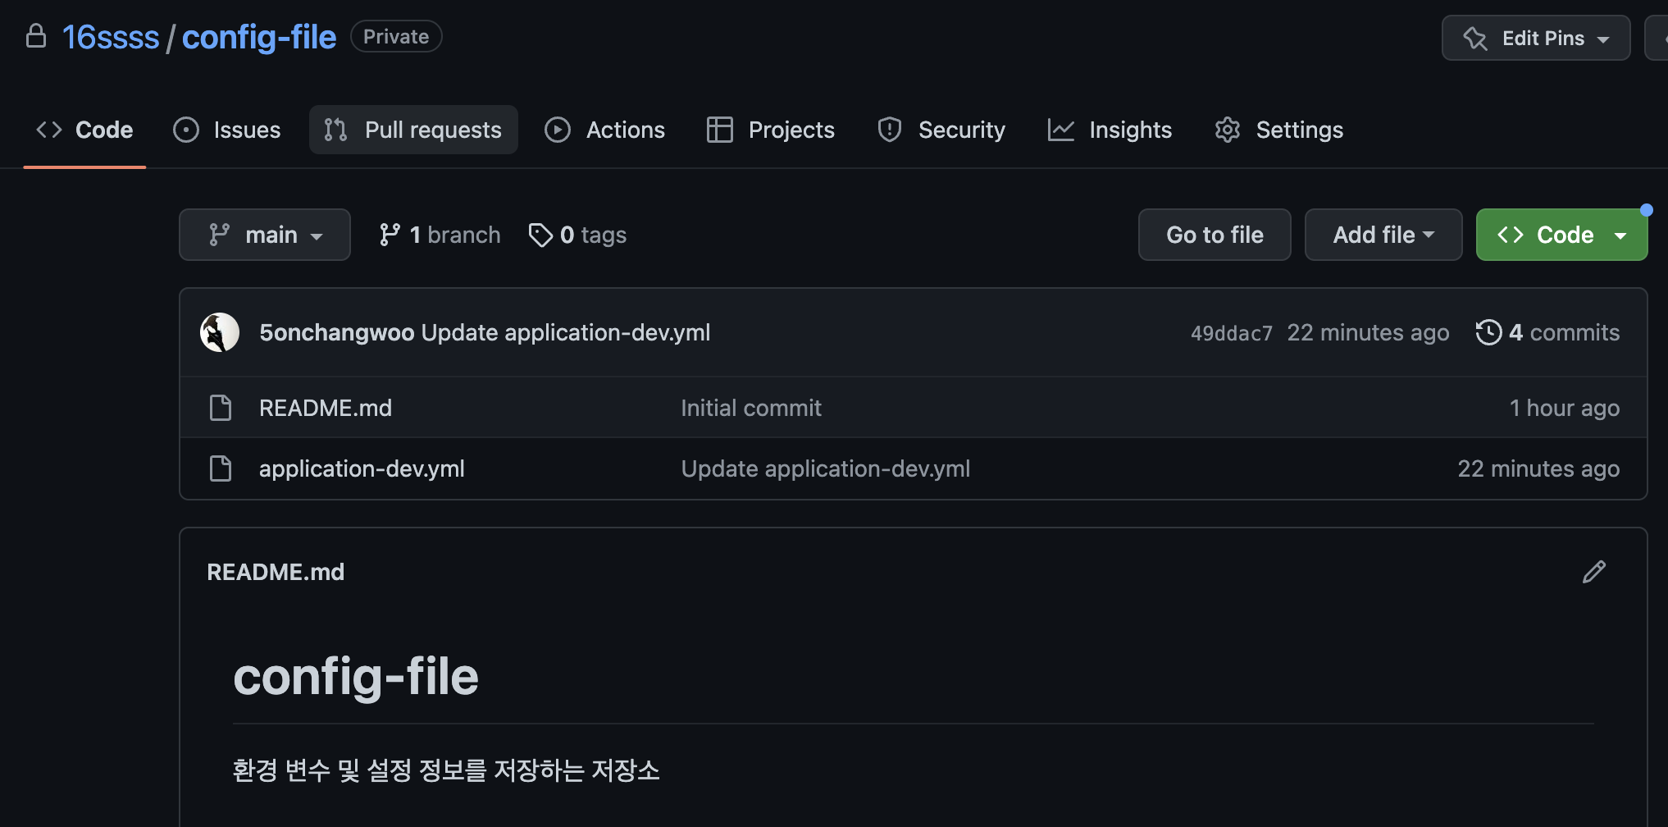
Task: Click the README.md panel header title
Action: (276, 572)
